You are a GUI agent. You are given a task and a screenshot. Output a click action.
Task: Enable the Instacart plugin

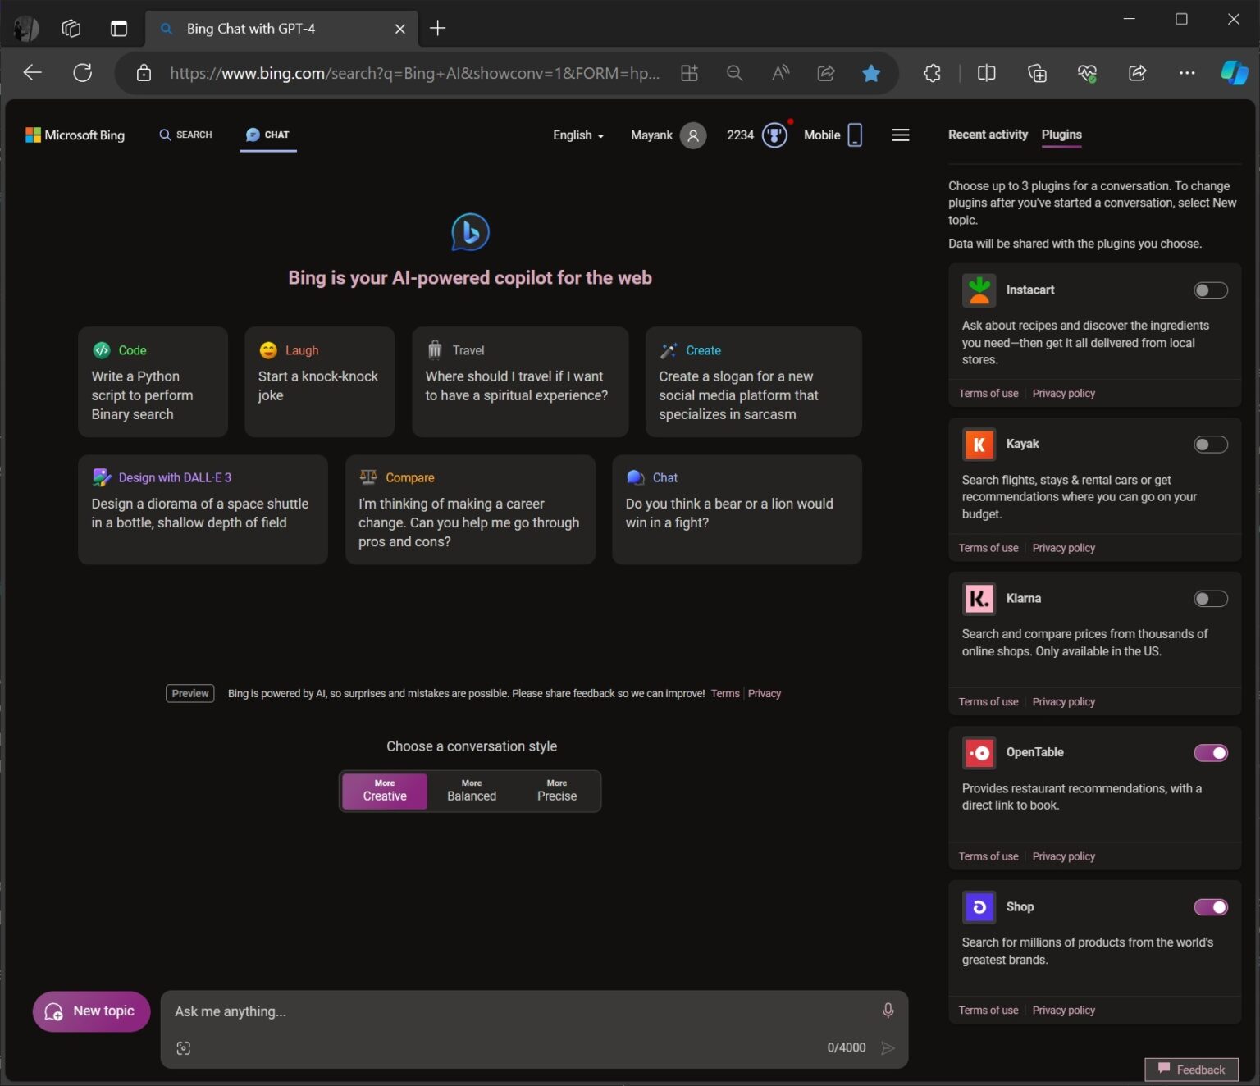(x=1211, y=290)
